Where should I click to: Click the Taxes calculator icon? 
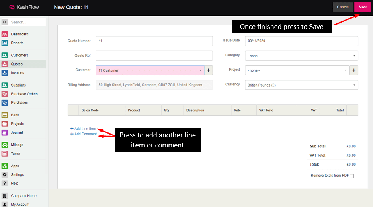(5, 153)
